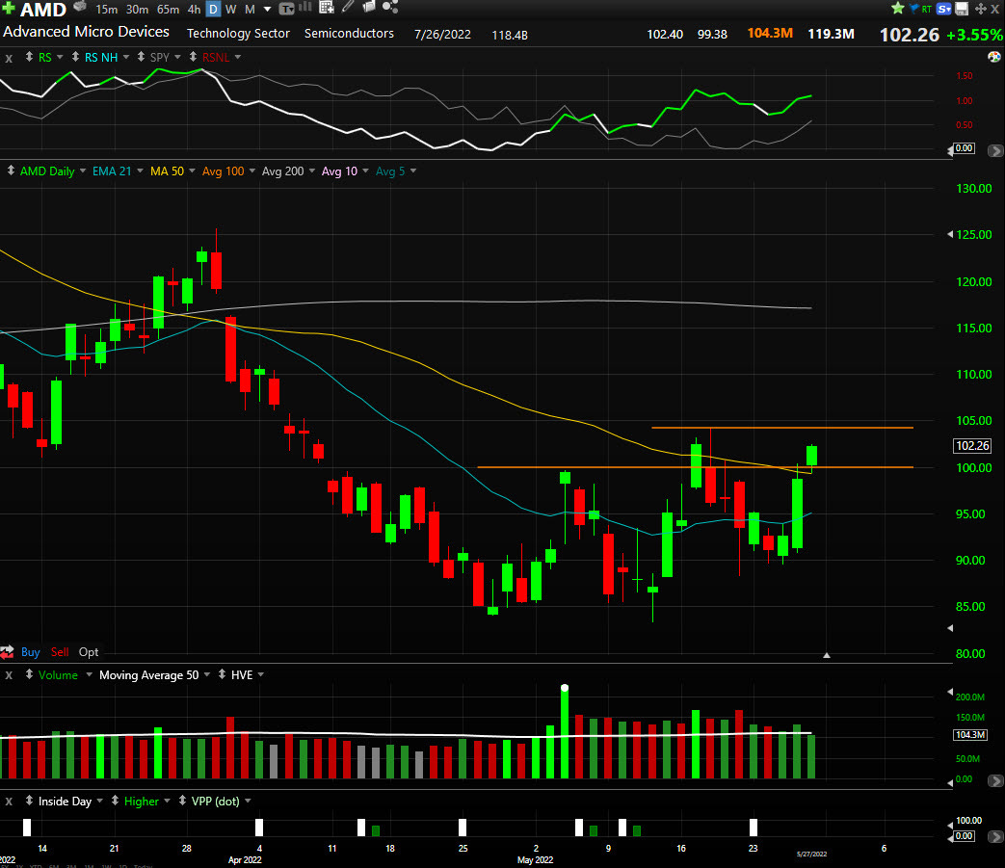Click the save floppy disk icon

tap(962, 9)
